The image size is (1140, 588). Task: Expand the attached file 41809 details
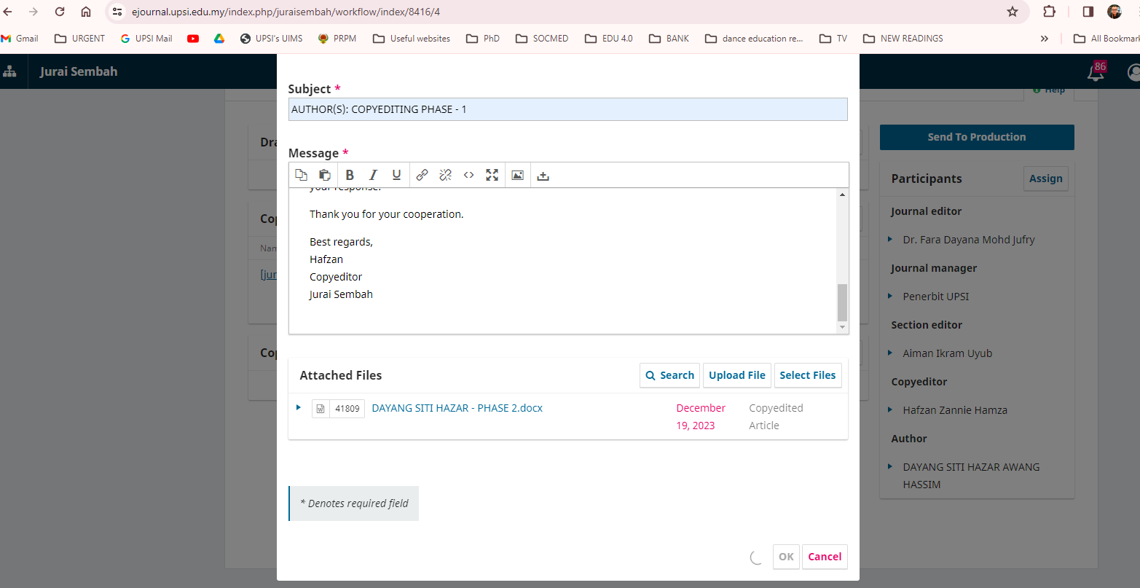(x=299, y=408)
